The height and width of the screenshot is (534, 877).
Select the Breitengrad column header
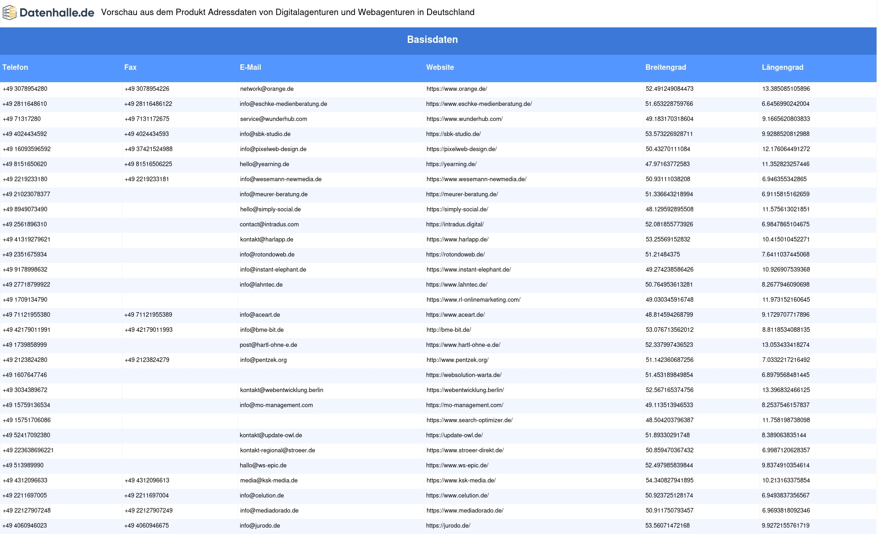tap(666, 68)
